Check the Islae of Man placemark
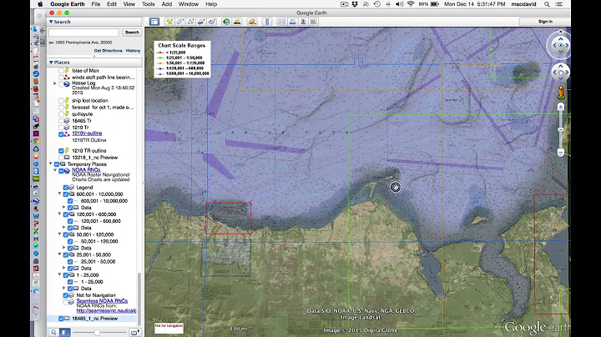The image size is (601, 337). [61, 71]
